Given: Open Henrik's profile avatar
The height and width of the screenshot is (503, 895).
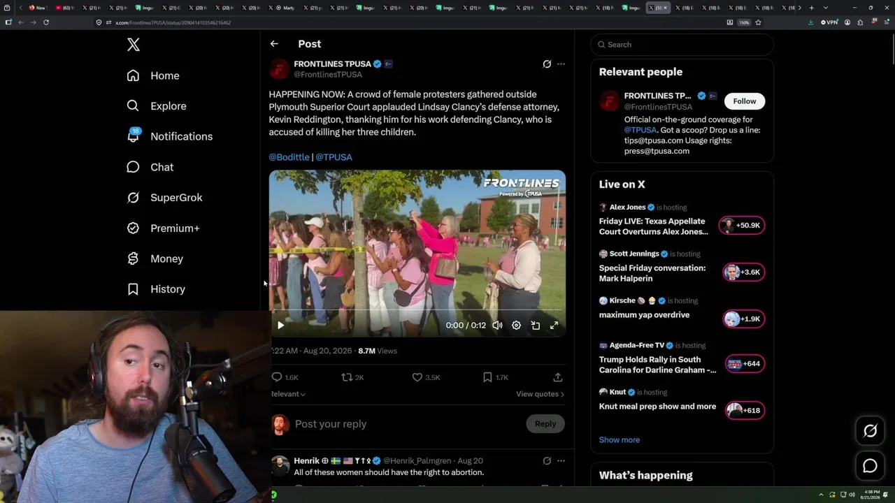Looking at the screenshot, I should [280, 466].
